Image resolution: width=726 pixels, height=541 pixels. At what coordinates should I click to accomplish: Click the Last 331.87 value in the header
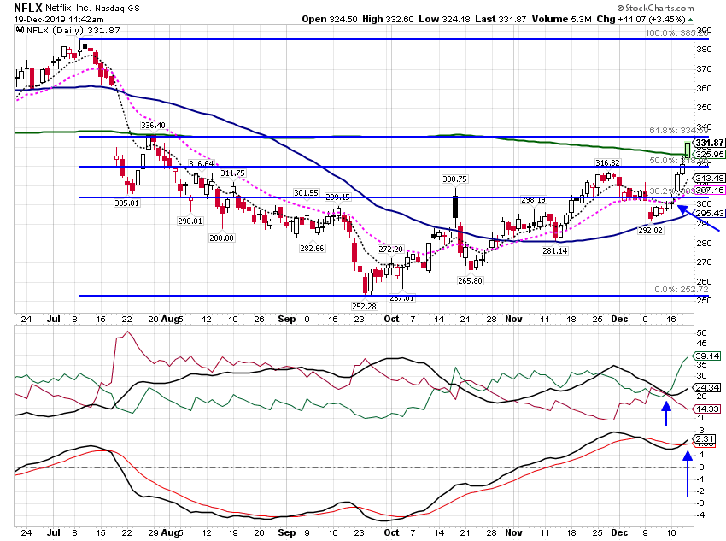coord(501,19)
